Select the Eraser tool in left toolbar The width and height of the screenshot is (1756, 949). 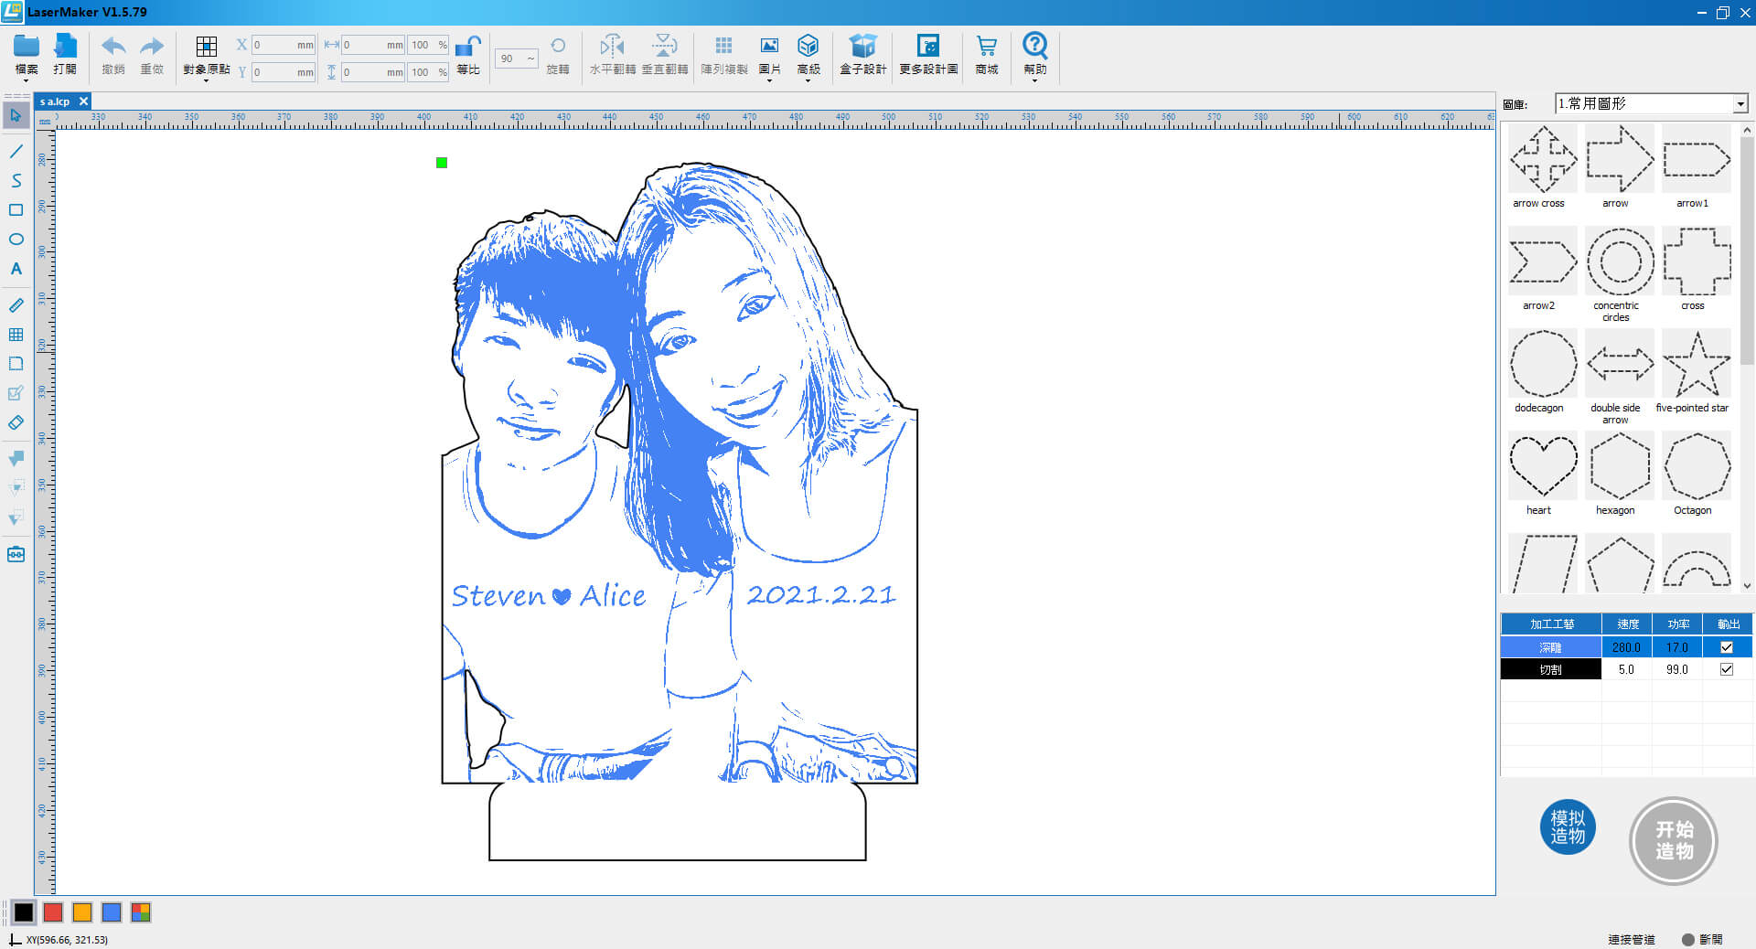click(x=16, y=423)
